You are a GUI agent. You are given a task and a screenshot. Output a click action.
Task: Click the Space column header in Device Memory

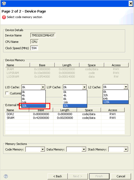point(92,65)
